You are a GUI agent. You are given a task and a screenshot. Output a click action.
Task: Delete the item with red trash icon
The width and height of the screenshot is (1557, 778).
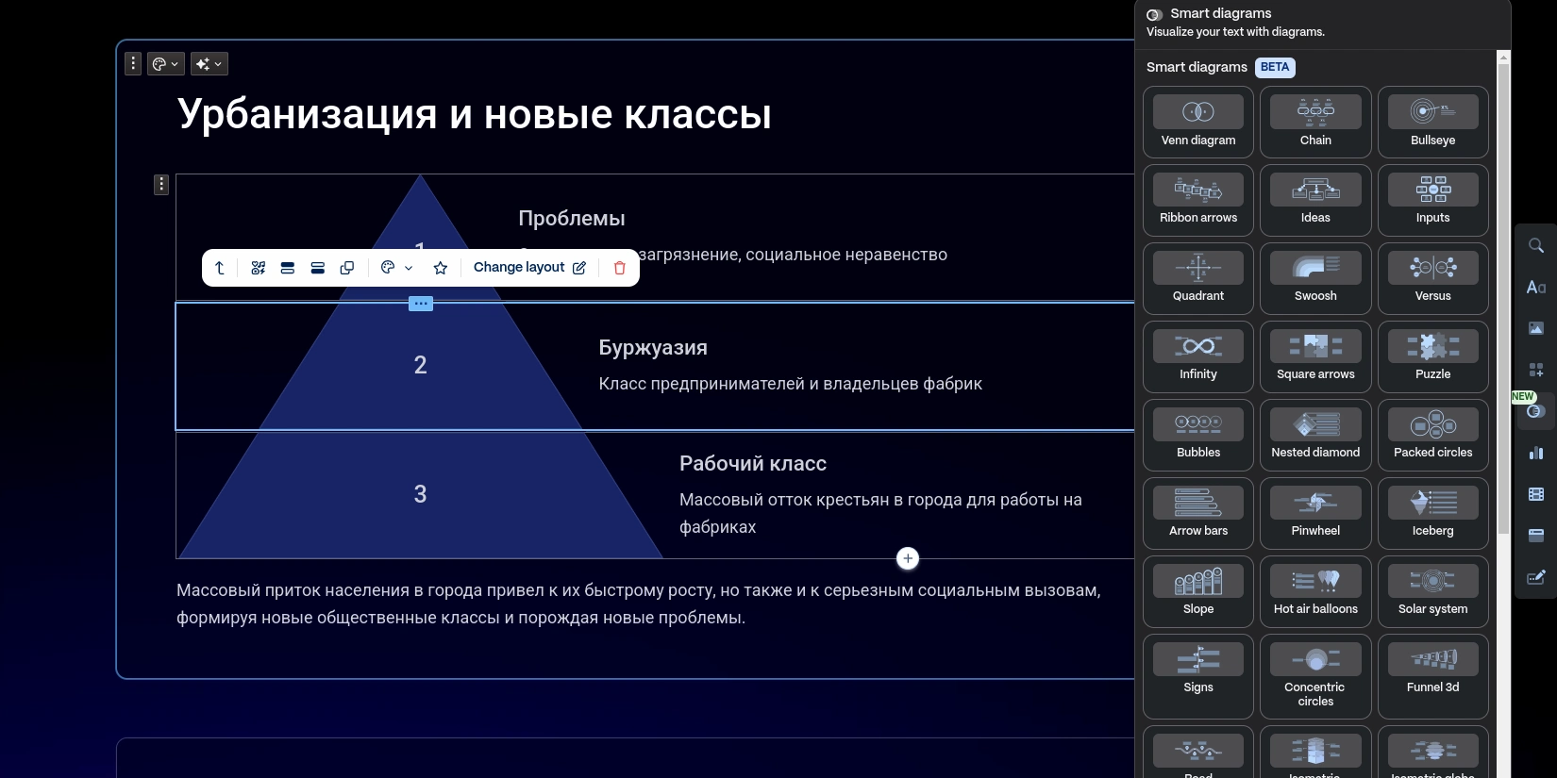pos(619,268)
